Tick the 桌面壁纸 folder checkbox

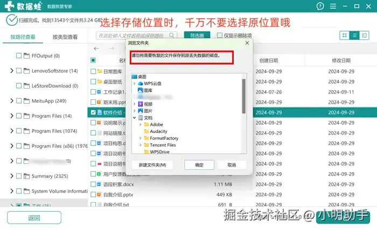coord(93,82)
